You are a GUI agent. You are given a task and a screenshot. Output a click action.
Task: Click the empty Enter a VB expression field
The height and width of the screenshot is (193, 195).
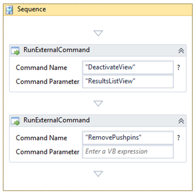[128, 152]
